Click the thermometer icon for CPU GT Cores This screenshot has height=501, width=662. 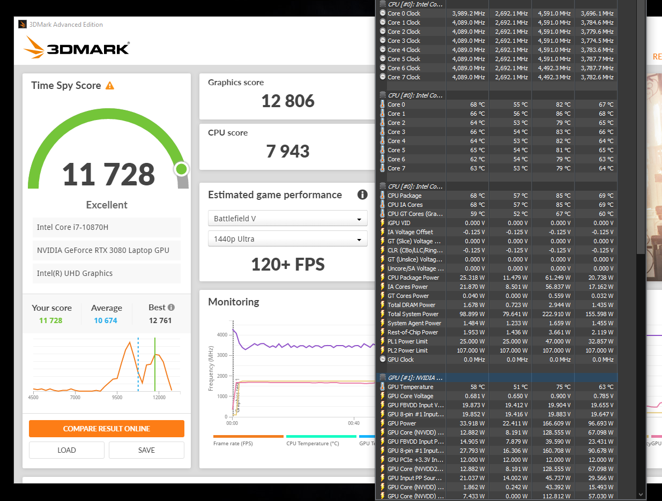click(x=382, y=214)
